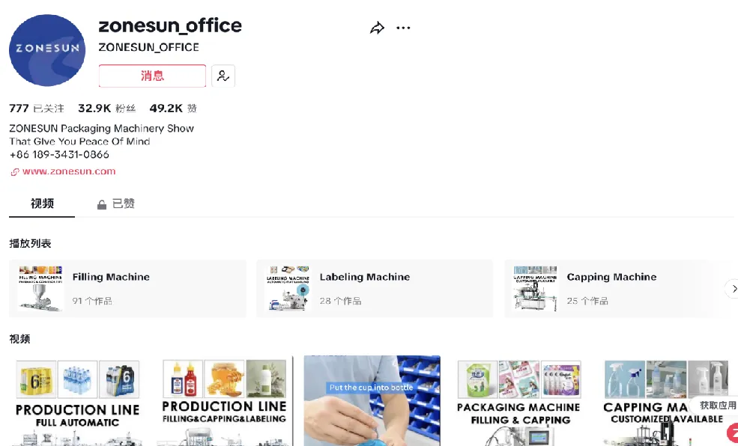Image resolution: width=738 pixels, height=446 pixels.
Task: Open the Filling Machine playlist title
Action: pyautogui.click(x=111, y=277)
